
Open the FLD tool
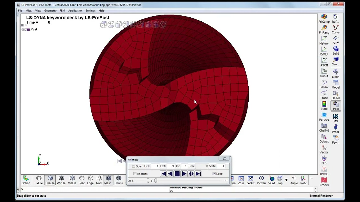324,160
